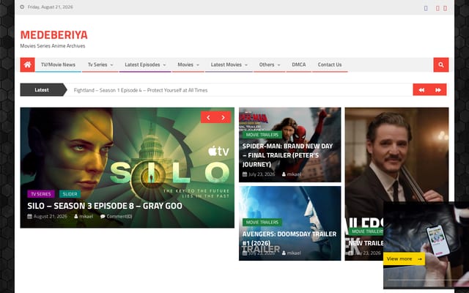This screenshot has width=469, height=293.
Task: Open TV/Movie News menu item
Action: (58, 64)
